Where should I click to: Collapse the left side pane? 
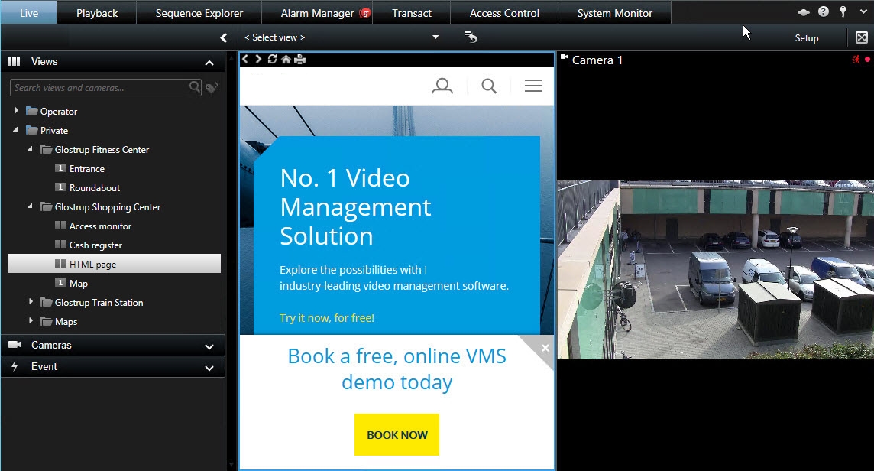223,37
